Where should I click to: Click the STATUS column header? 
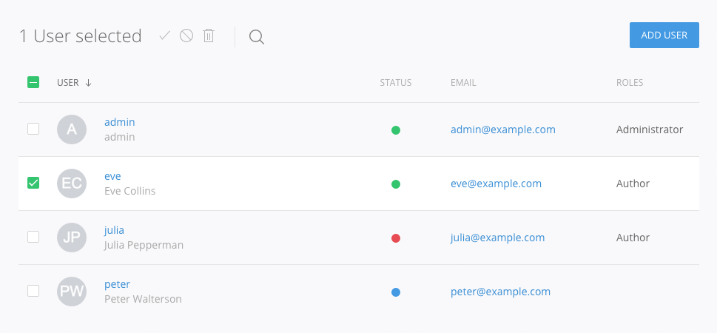395,83
